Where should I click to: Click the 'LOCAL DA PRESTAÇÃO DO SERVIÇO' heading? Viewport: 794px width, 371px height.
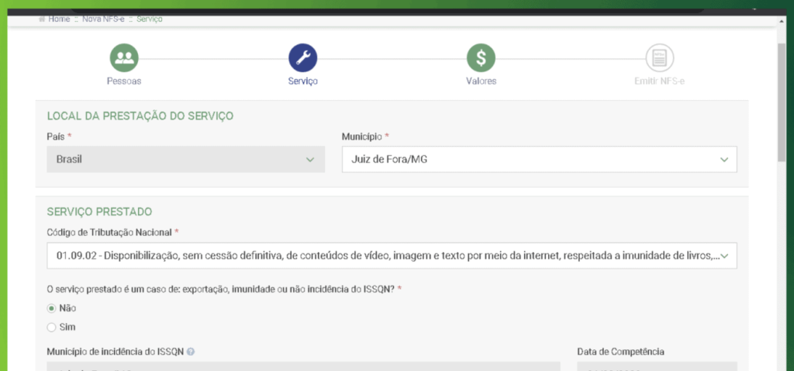[x=140, y=116]
